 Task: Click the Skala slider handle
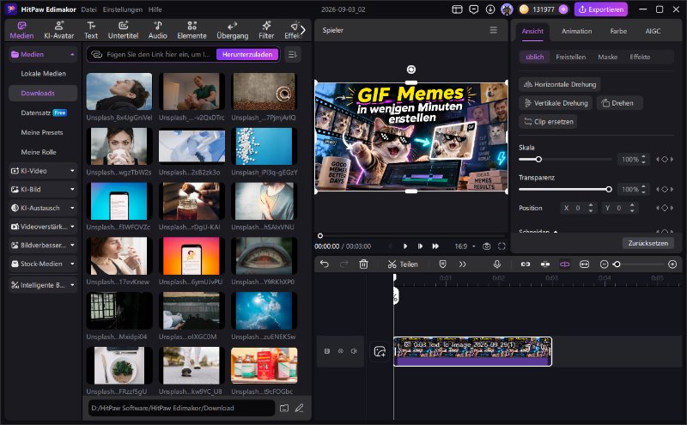(538, 160)
